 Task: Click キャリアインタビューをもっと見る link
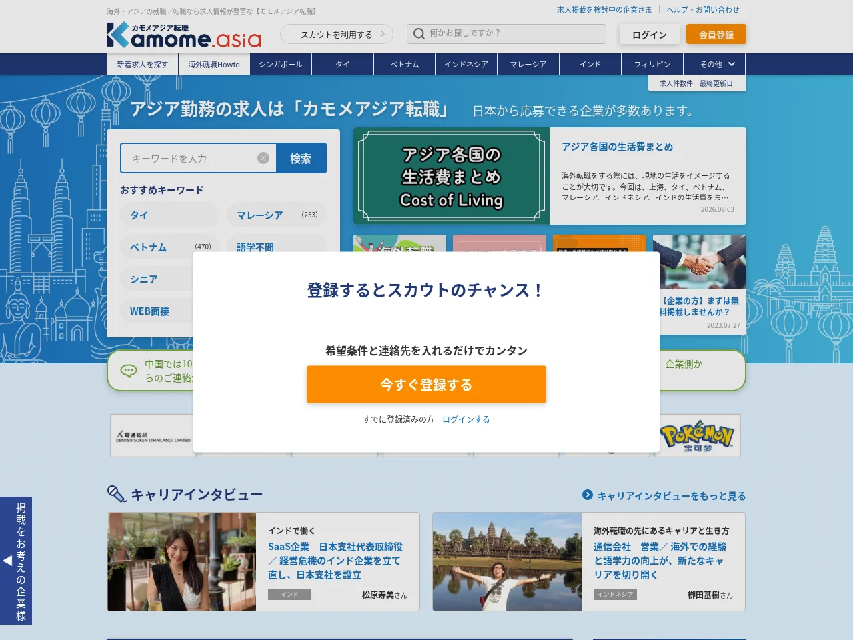point(671,495)
